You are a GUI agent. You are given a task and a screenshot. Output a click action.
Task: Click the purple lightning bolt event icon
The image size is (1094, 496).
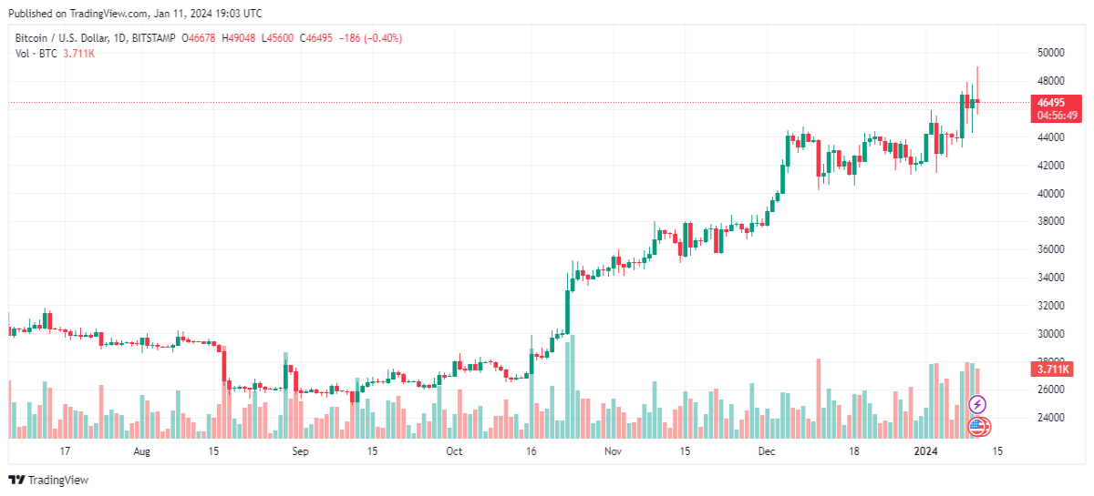(x=977, y=404)
